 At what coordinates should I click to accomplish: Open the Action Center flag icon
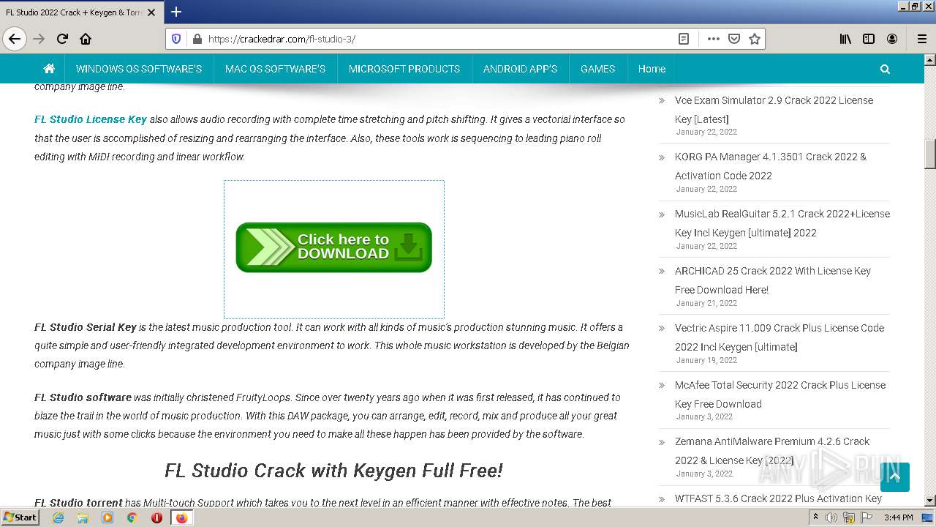pos(867,517)
